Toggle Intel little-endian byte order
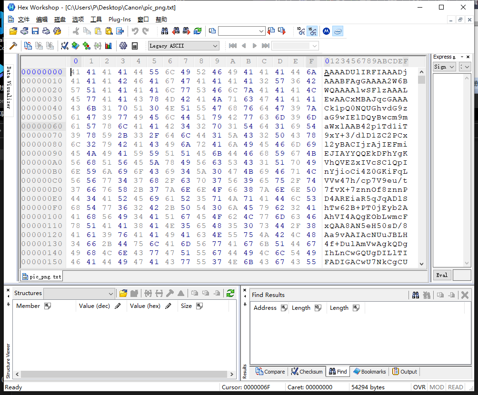The width and height of the screenshot is (478, 395). pyautogui.click(x=338, y=31)
